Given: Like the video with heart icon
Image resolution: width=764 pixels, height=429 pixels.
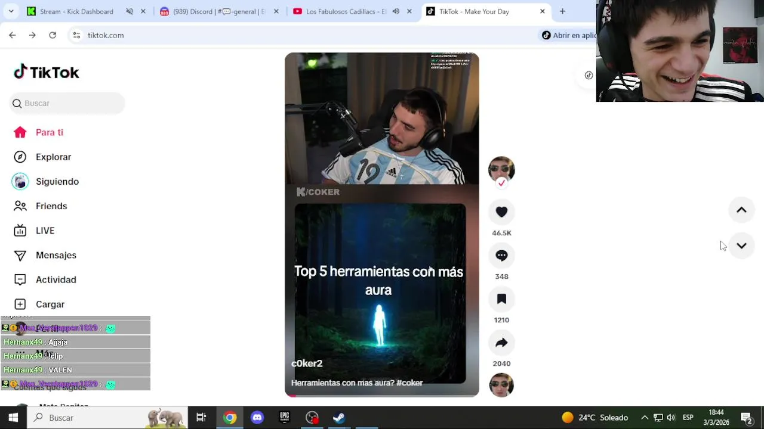Looking at the screenshot, I should [x=501, y=212].
